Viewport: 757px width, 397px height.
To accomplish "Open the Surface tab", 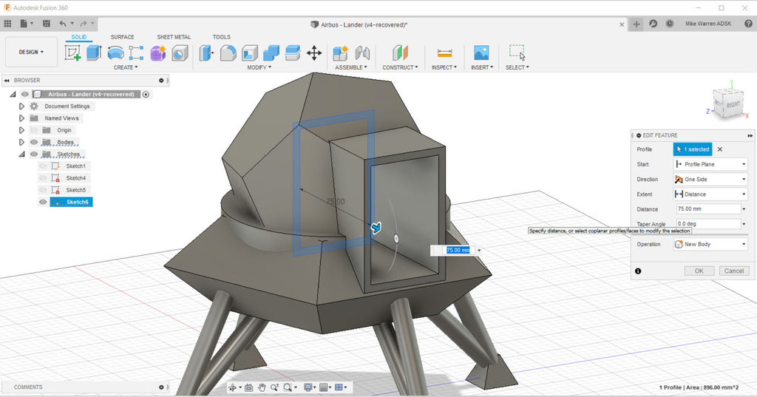I will (123, 37).
